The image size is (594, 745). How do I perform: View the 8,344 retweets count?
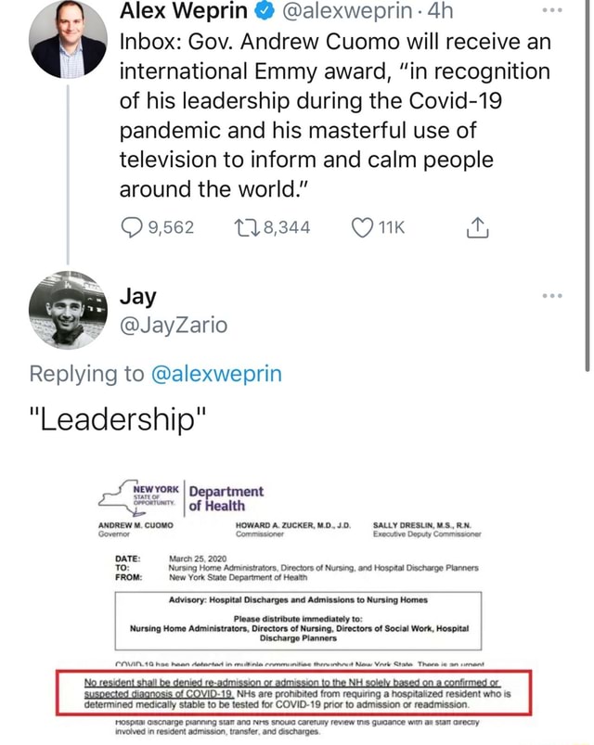(285, 228)
